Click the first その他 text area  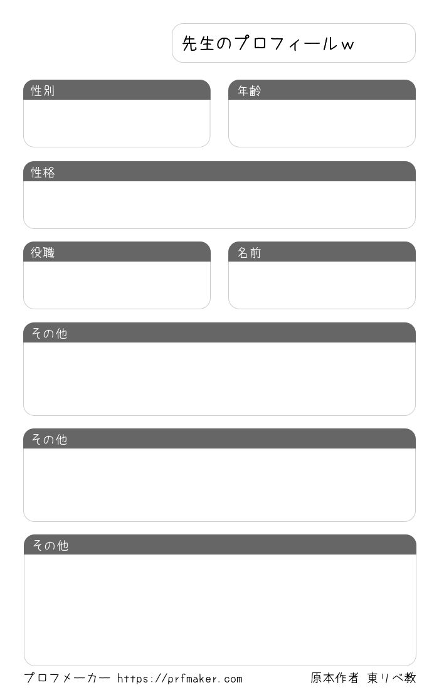tap(219, 379)
